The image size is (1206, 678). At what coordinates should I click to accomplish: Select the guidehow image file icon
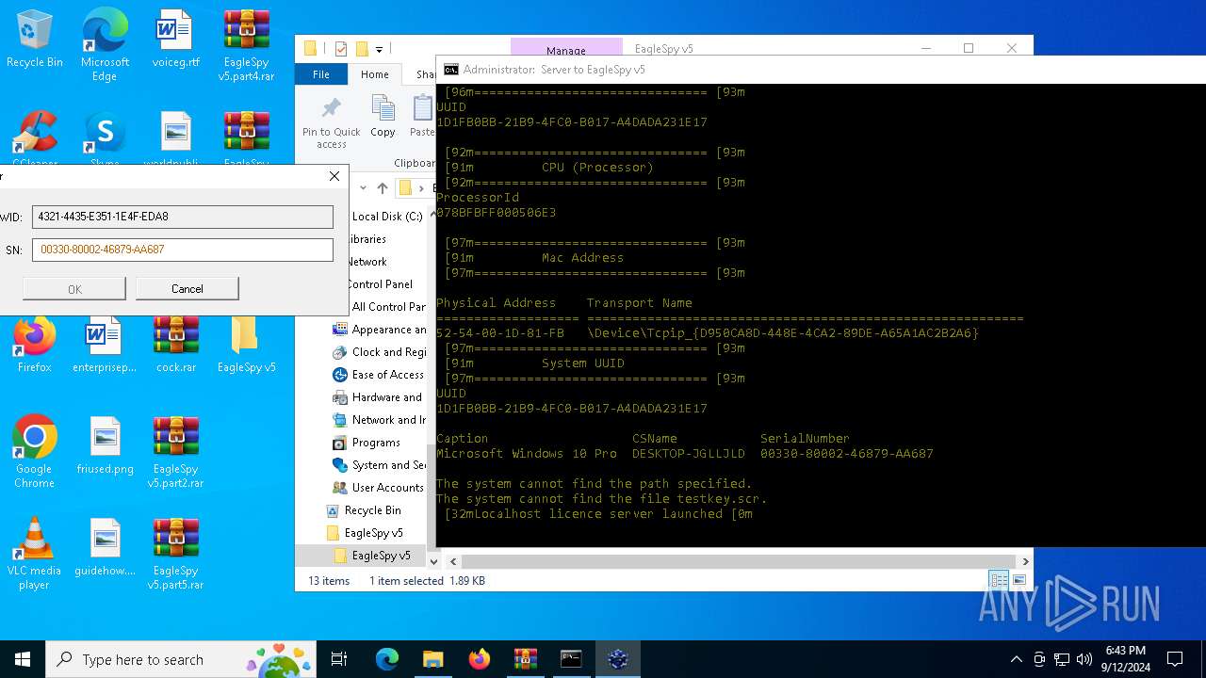point(105,547)
